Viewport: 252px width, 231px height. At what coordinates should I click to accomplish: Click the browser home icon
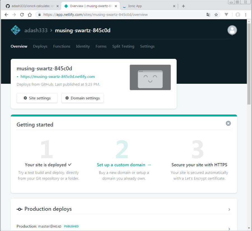coord(30,15)
